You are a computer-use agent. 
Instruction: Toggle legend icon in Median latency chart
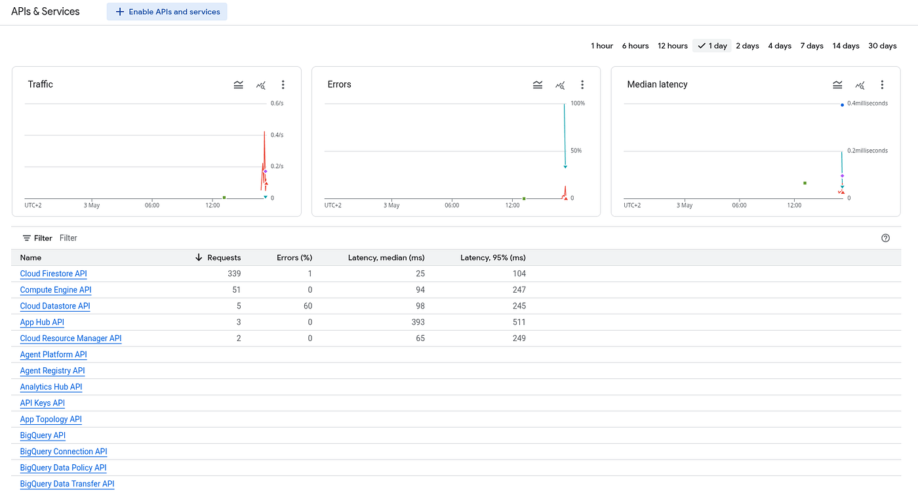click(837, 84)
